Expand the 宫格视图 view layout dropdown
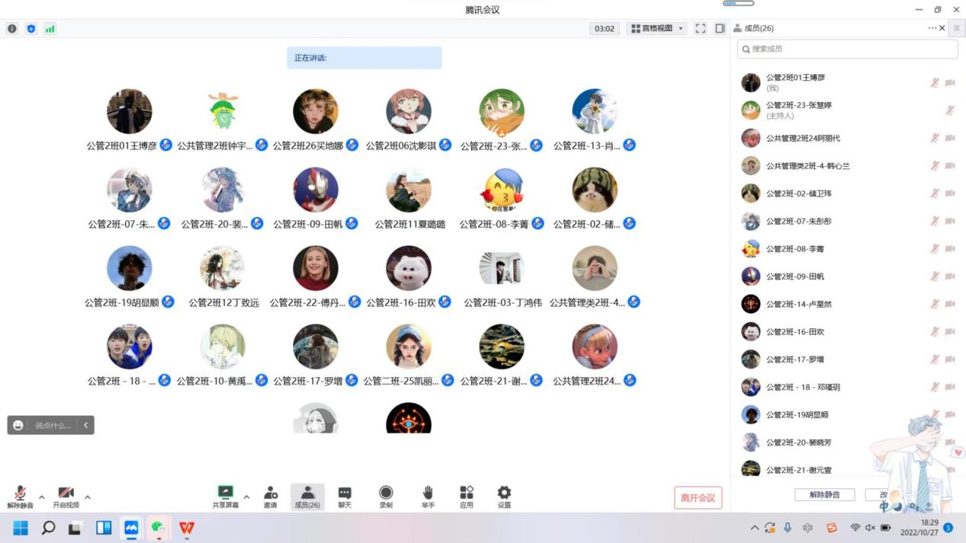Image resolution: width=966 pixels, height=543 pixels. (656, 29)
